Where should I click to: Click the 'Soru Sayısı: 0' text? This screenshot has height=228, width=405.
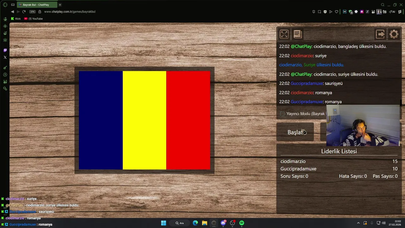(x=294, y=176)
